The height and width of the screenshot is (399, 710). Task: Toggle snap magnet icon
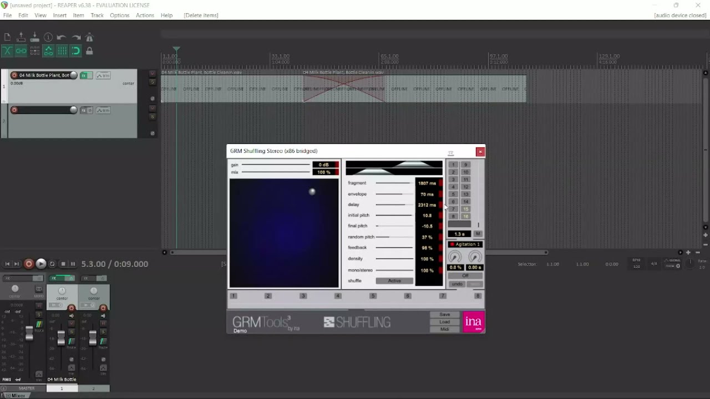click(x=75, y=51)
